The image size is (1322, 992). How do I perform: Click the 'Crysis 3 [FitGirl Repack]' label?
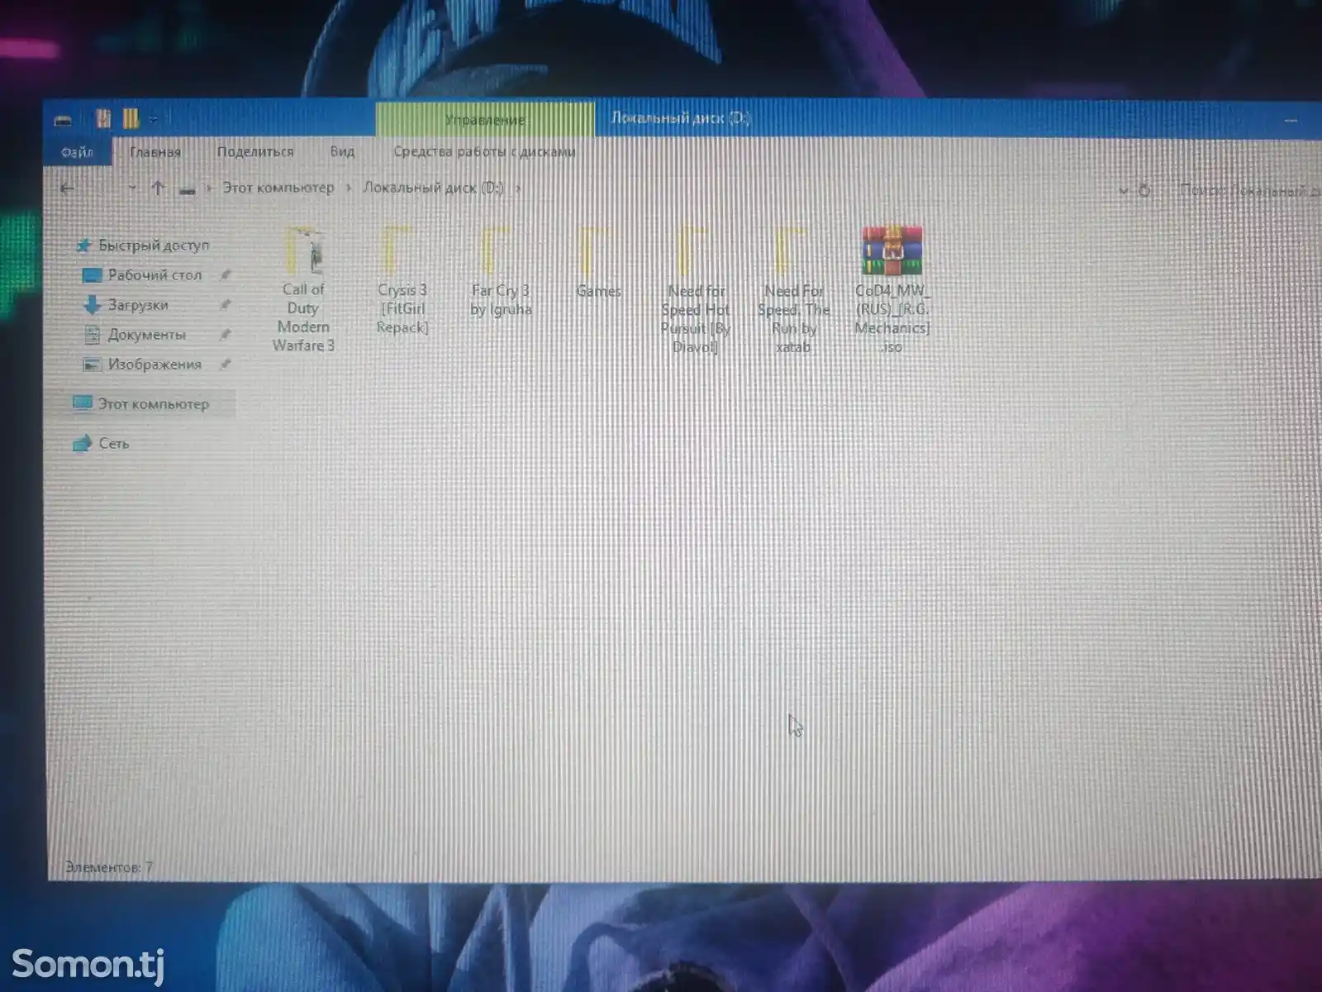(x=402, y=309)
